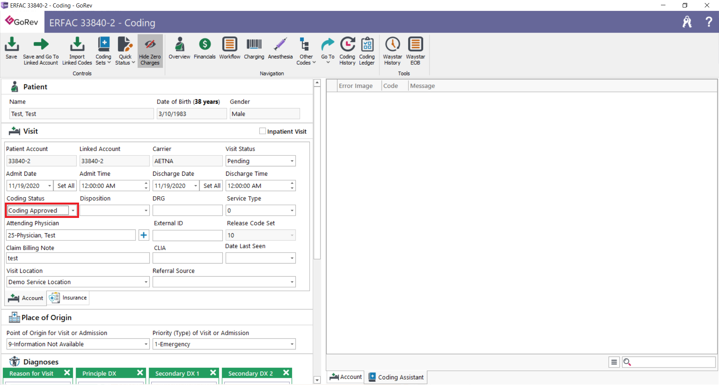Close the Principle DX diagnosis
The image size is (719, 385).
point(140,373)
